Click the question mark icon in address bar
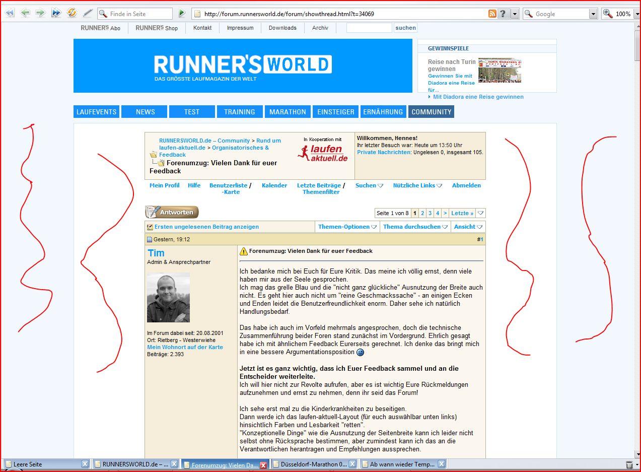Screen dimensions: 641x472 click(x=503, y=14)
